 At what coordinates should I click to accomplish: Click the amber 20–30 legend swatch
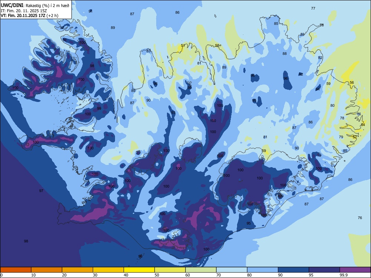(78, 270)
